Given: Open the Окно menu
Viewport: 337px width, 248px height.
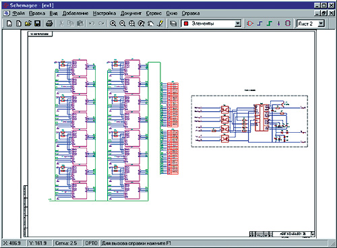Looking at the screenshot, I should pos(172,13).
